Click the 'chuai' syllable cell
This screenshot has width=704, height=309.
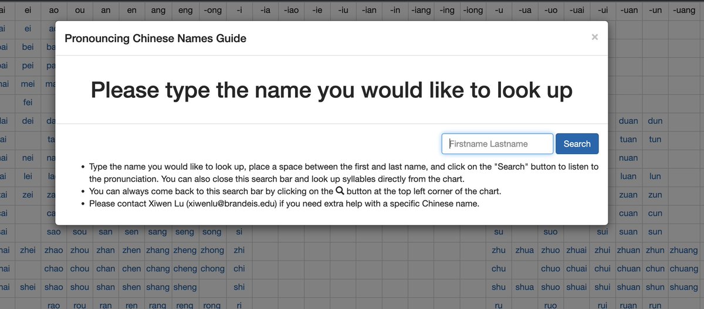pyautogui.click(x=576, y=269)
